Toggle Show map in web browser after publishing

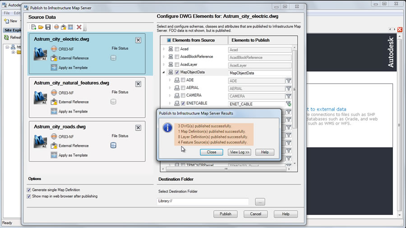(x=29, y=196)
